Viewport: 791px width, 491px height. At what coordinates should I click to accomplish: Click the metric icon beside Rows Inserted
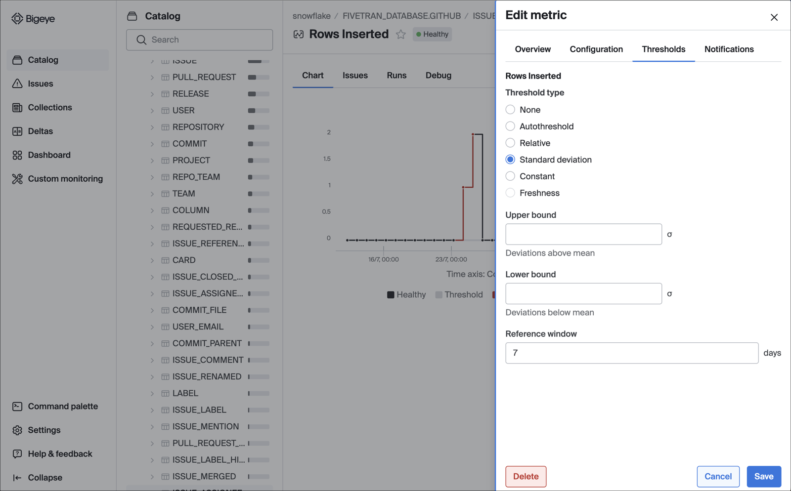pyautogui.click(x=299, y=34)
